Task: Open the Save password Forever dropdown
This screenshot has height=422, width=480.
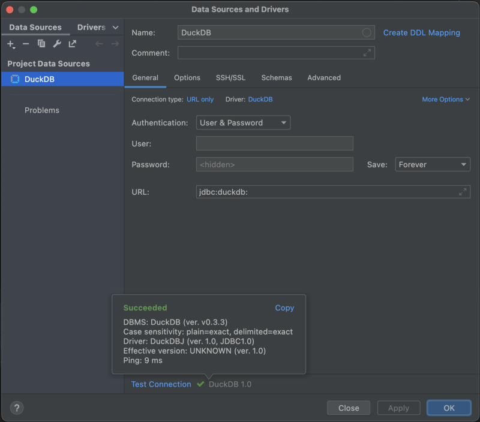Action: [x=433, y=164]
